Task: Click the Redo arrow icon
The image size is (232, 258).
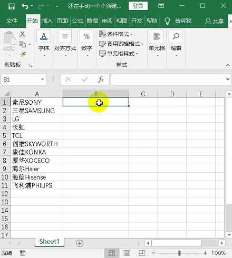Action: [x=41, y=6]
